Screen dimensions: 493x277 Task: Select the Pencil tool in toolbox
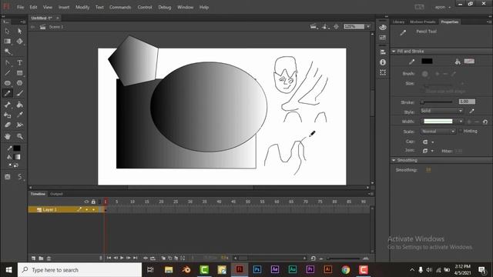[x=7, y=93]
